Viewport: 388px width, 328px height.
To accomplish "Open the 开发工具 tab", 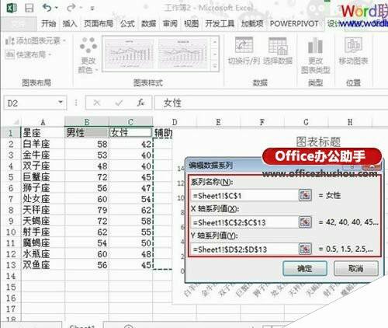I will pos(220,23).
